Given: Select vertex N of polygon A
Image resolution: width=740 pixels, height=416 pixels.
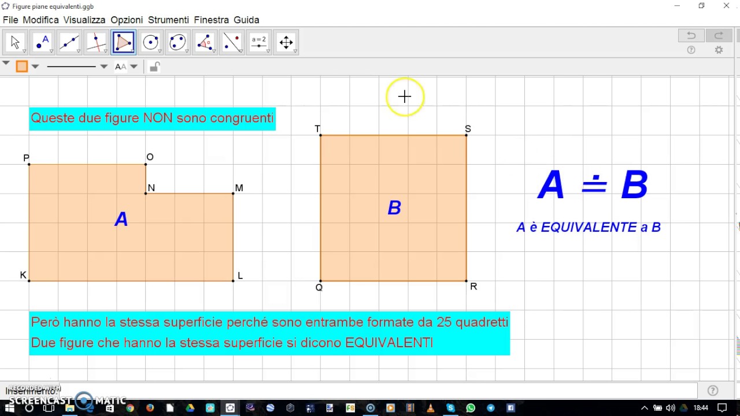Looking at the screenshot, I should pyautogui.click(x=146, y=194).
